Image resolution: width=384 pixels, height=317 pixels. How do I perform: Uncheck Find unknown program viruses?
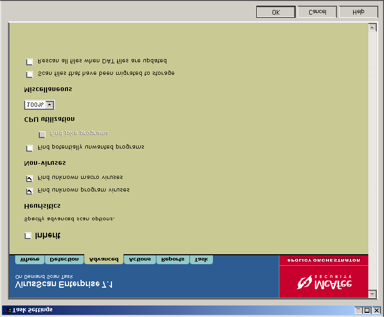pos(29,191)
